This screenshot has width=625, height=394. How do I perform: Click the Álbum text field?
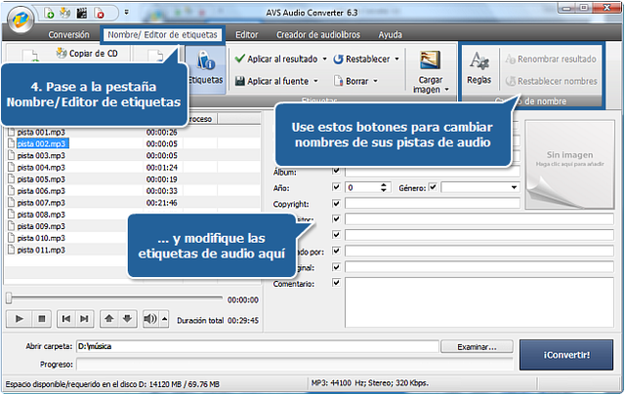coord(432,172)
